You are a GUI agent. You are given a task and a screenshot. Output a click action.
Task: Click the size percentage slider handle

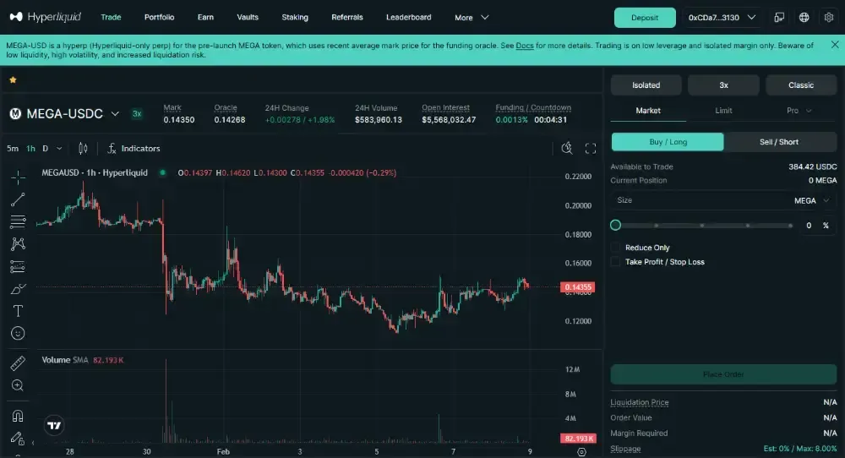tap(615, 226)
